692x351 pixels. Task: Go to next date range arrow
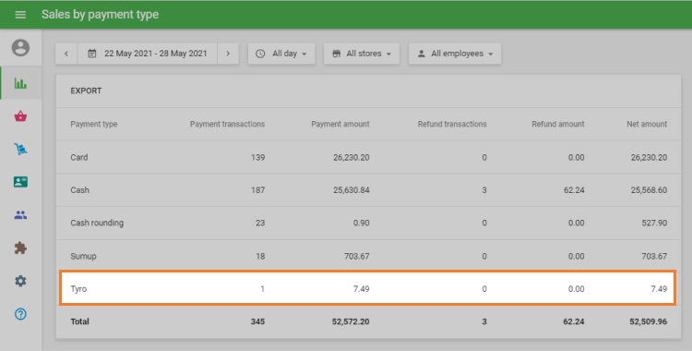[228, 54]
